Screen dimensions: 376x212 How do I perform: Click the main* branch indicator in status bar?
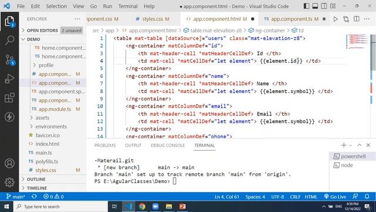tap(15, 197)
